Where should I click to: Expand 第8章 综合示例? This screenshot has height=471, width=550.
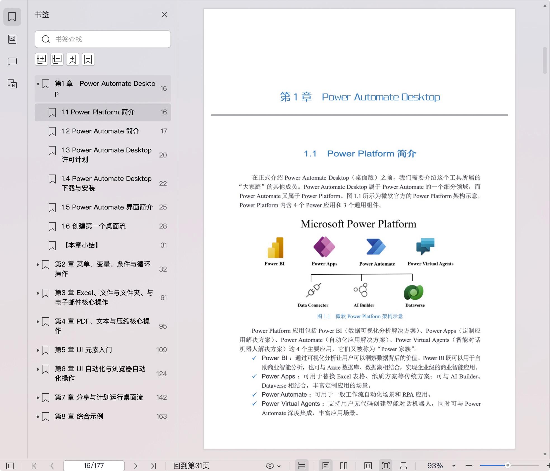click(38, 416)
